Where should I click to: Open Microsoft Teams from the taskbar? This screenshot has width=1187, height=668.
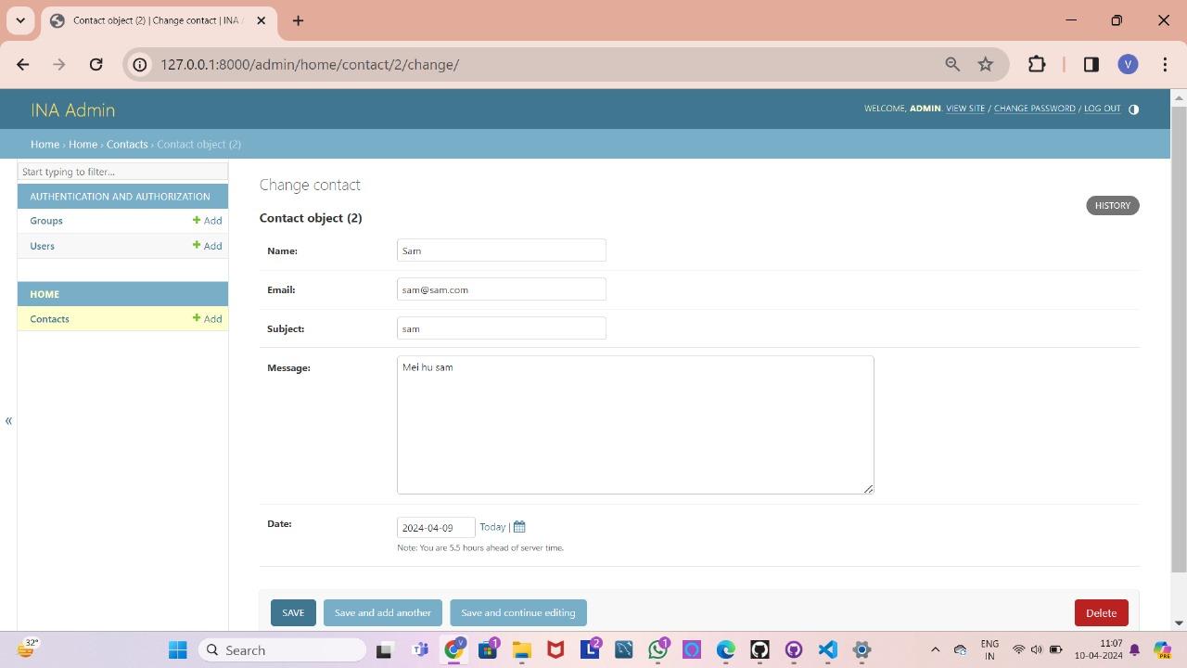[419, 649]
